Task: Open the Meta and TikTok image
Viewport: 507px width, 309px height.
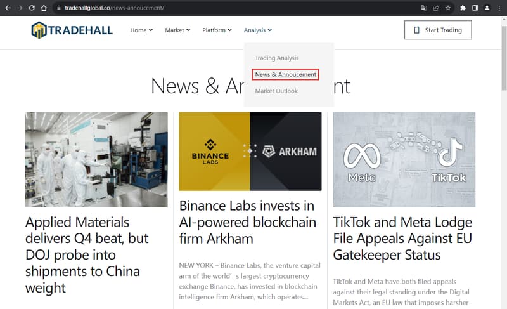Action: pos(404,159)
